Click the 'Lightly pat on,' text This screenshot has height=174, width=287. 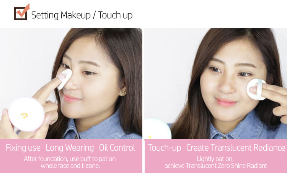pos(215,159)
